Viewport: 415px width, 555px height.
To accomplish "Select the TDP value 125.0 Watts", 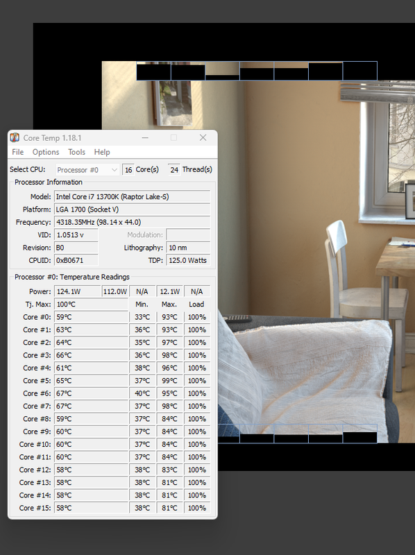I will [188, 261].
